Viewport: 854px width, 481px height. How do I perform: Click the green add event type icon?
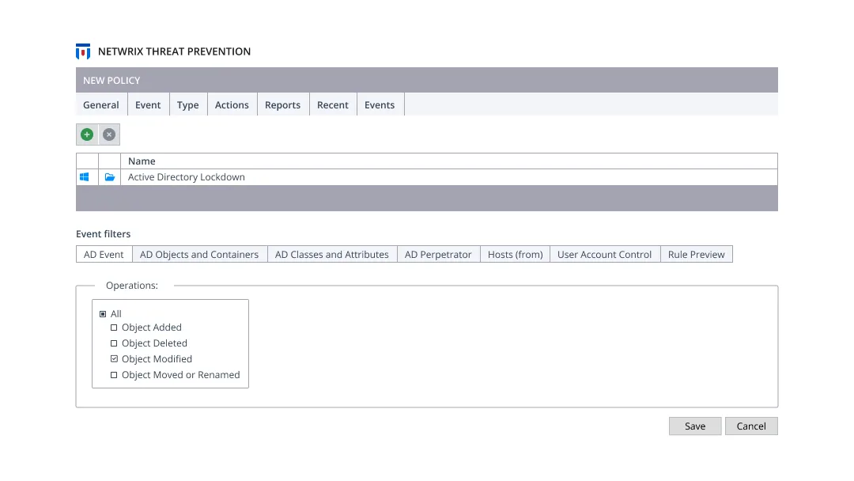[87, 134]
